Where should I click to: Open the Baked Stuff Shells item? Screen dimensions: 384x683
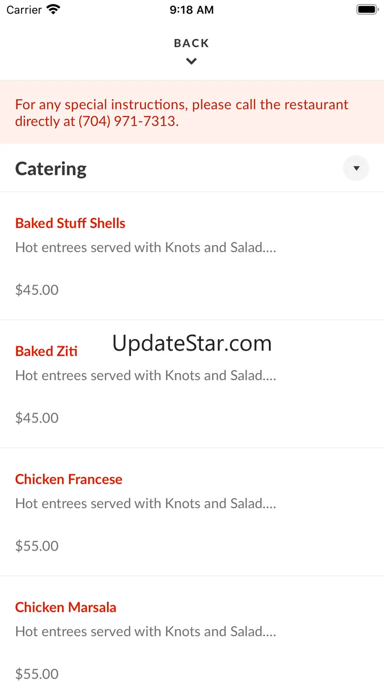coord(70,223)
